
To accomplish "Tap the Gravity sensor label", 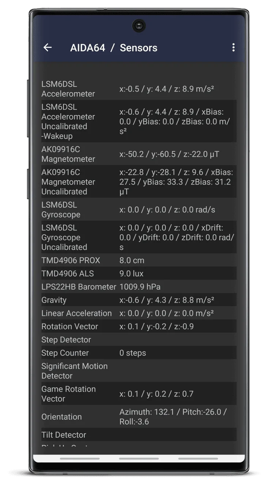I will coord(54,300).
